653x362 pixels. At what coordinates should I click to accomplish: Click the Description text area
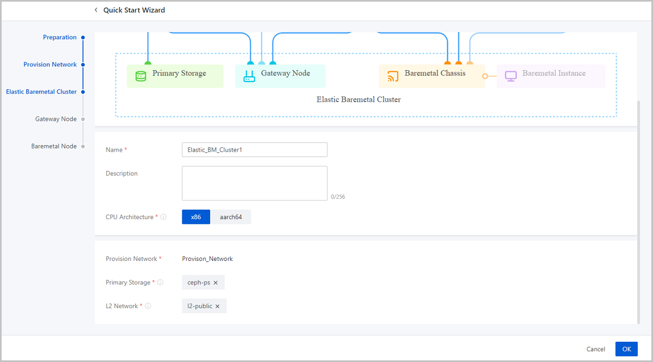[254, 183]
